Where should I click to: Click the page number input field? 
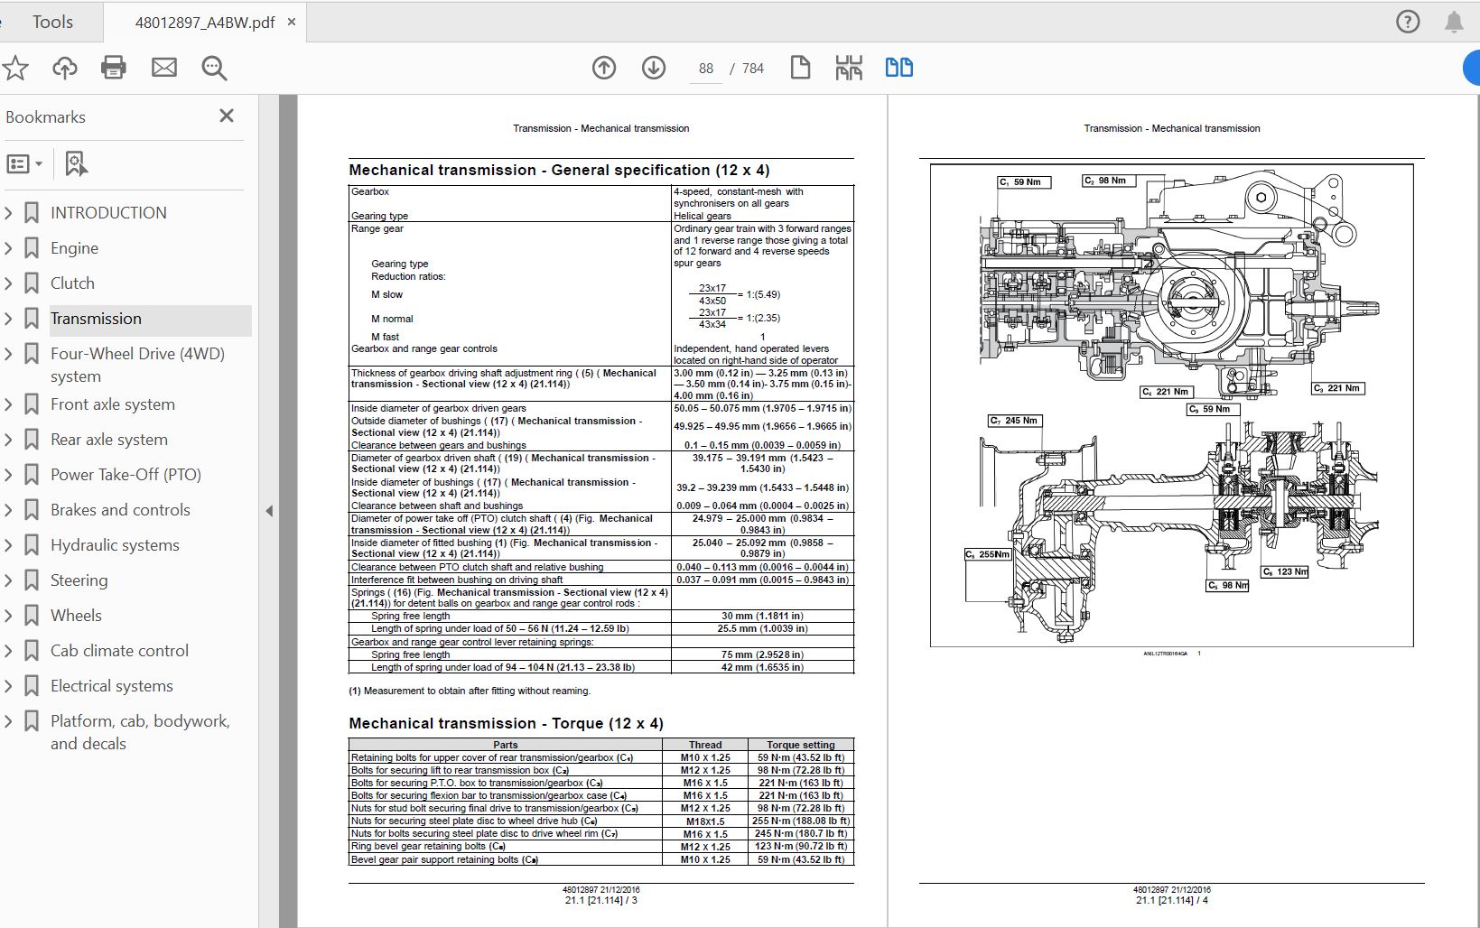tap(705, 69)
